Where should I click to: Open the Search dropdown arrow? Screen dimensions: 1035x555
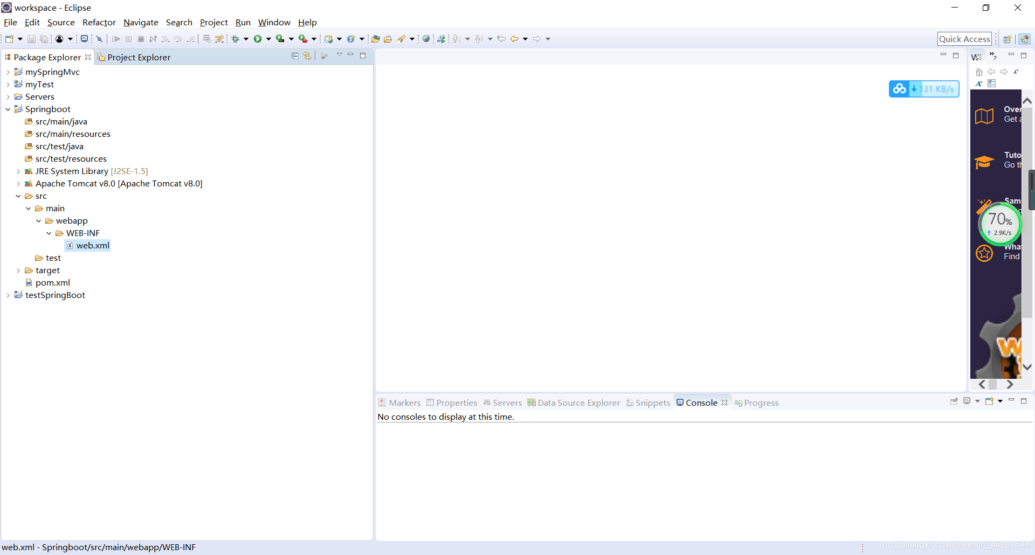[x=412, y=39]
